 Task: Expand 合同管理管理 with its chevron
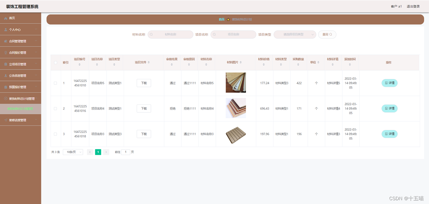[x=36, y=41]
